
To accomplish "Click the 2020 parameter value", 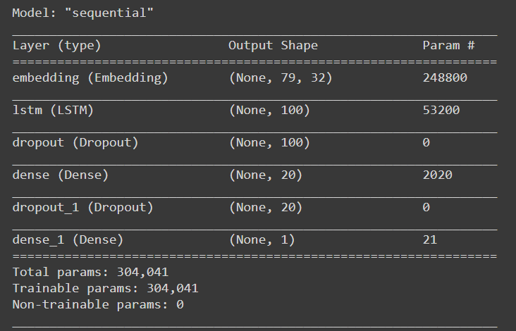I will [437, 175].
